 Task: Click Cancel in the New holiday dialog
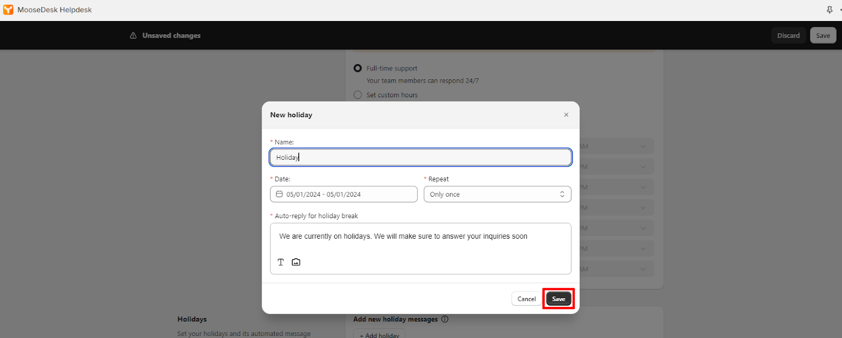coord(526,299)
